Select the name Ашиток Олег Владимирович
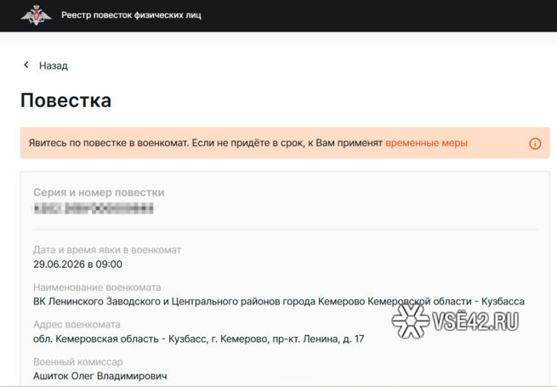The image size is (557, 387). pos(99,376)
